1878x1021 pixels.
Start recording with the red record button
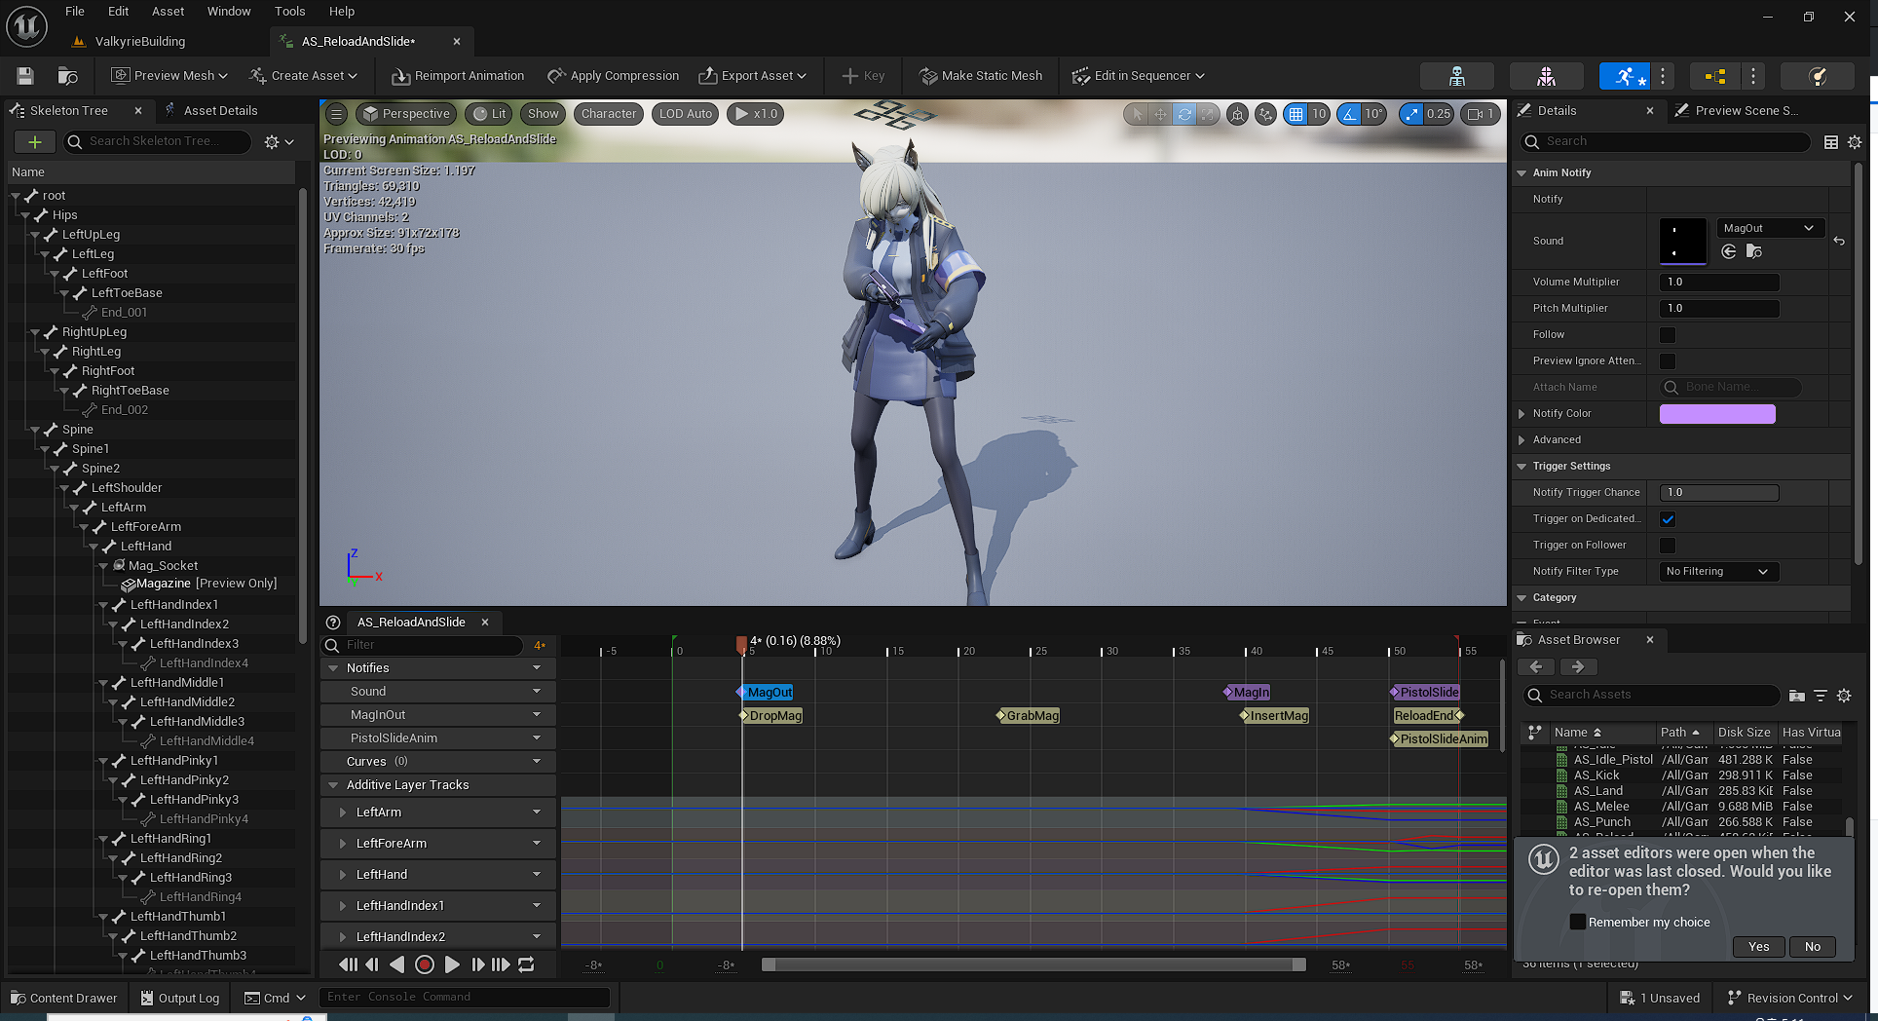pos(425,964)
